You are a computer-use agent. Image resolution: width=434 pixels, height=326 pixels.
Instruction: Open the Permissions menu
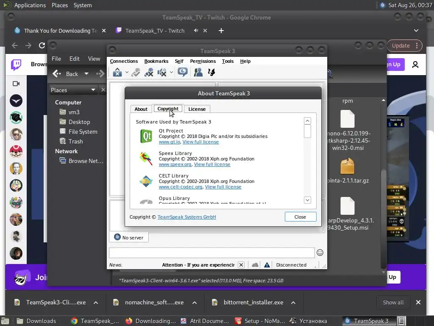coord(203,61)
